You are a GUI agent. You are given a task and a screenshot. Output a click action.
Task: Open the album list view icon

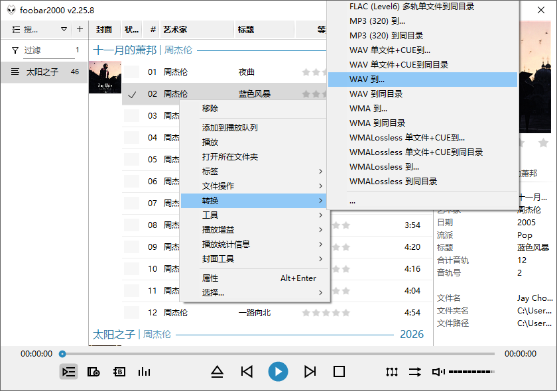pyautogui.click(x=93, y=372)
